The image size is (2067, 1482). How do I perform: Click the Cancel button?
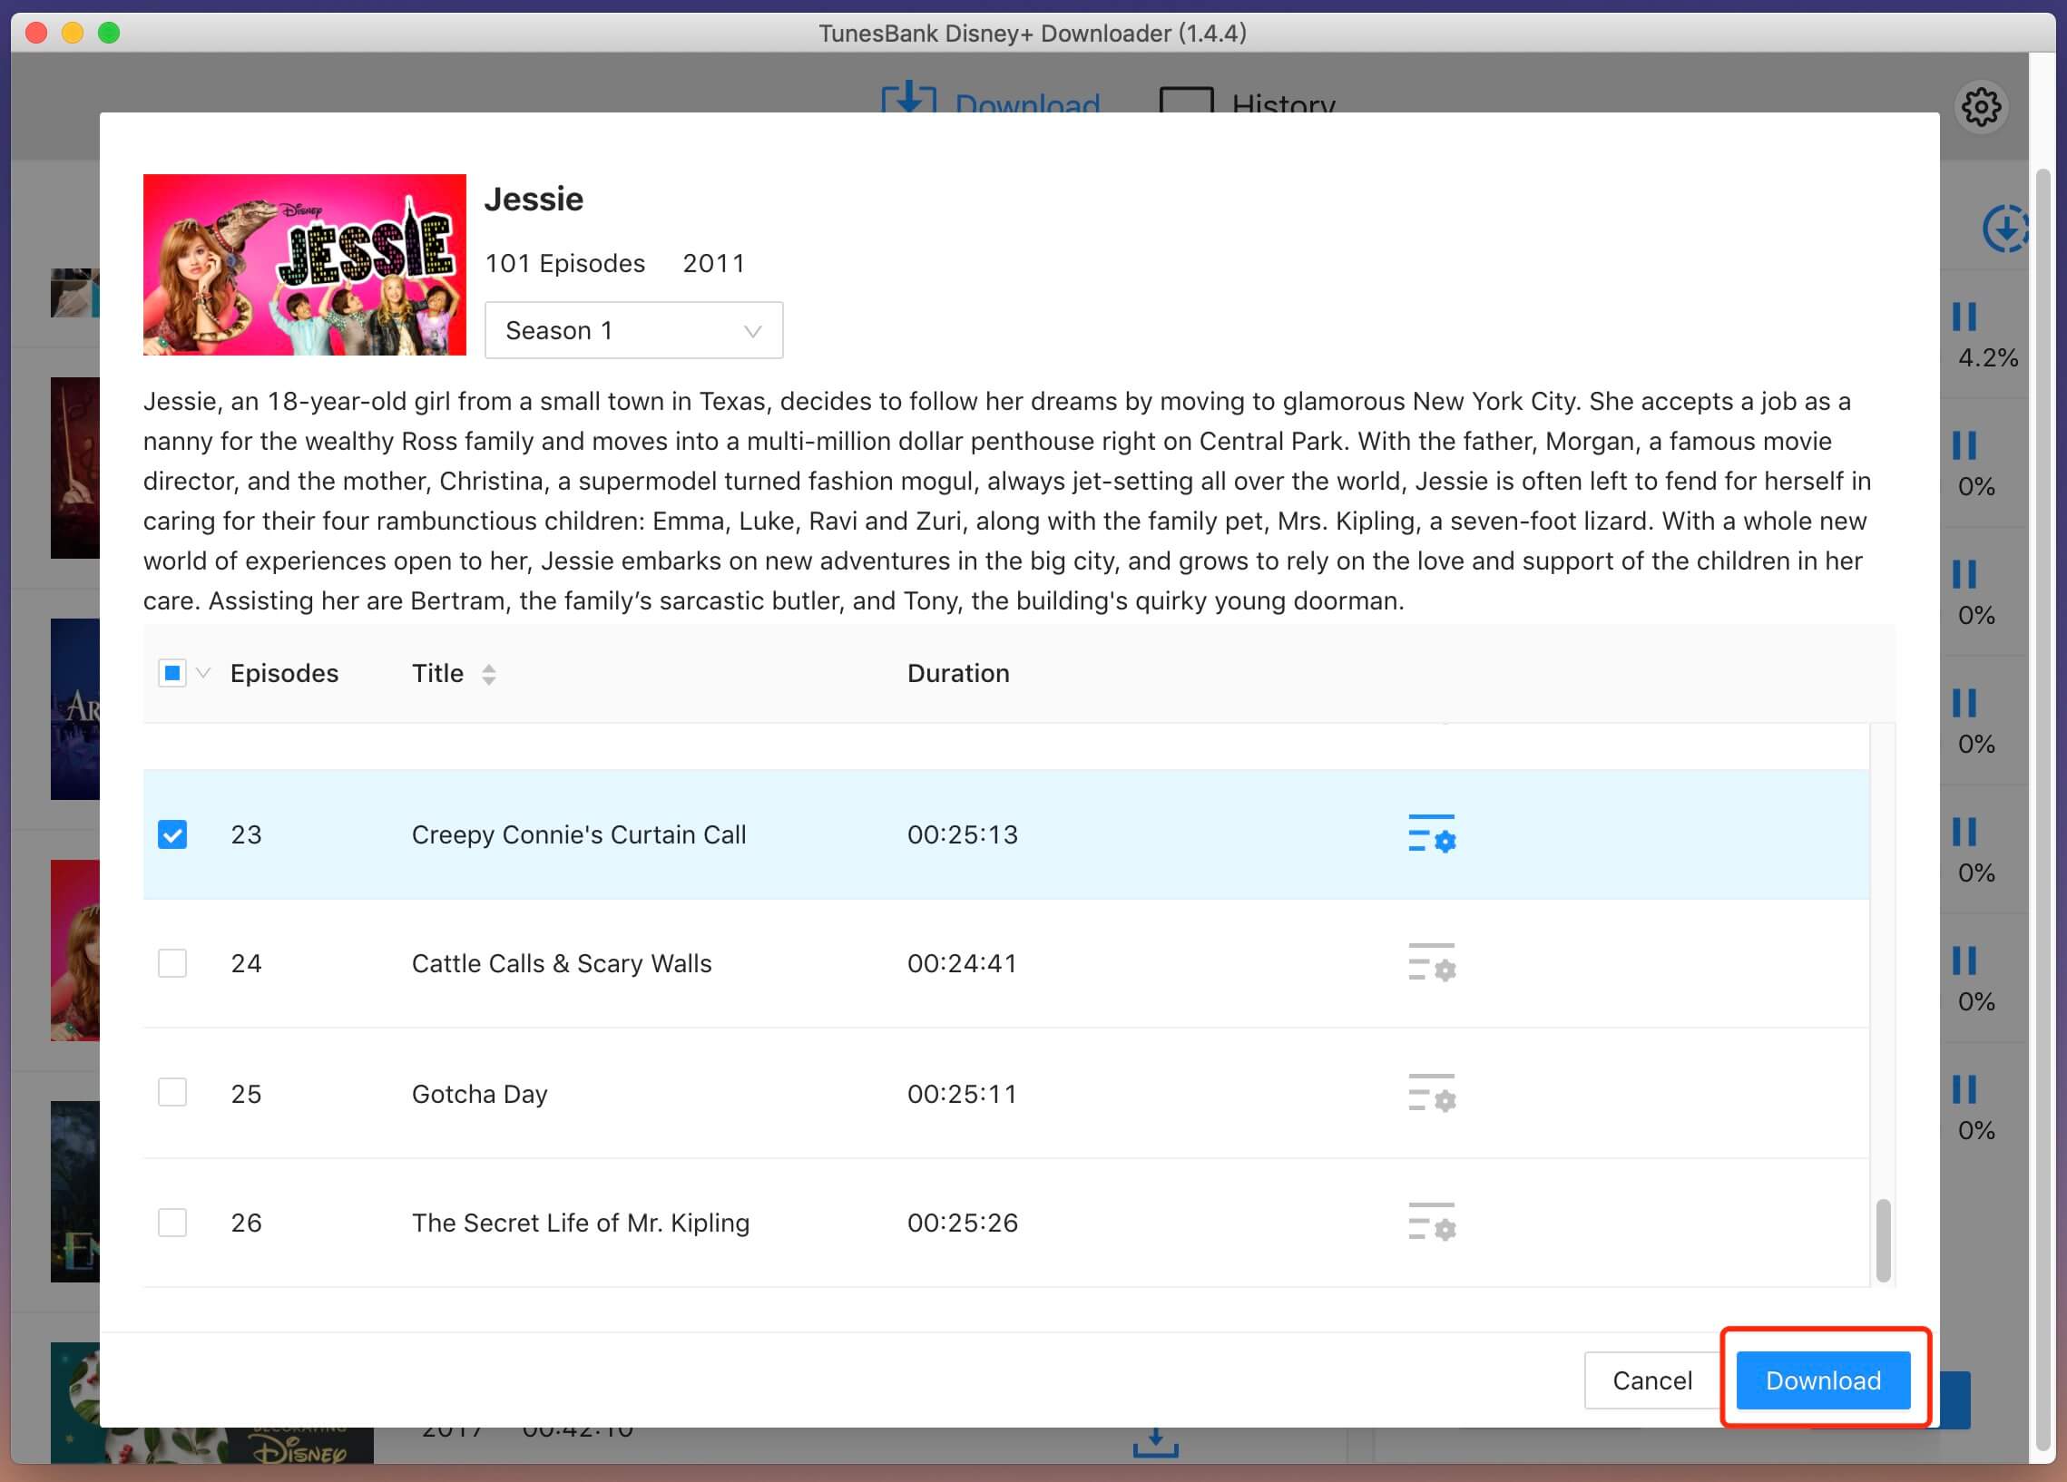1652,1380
